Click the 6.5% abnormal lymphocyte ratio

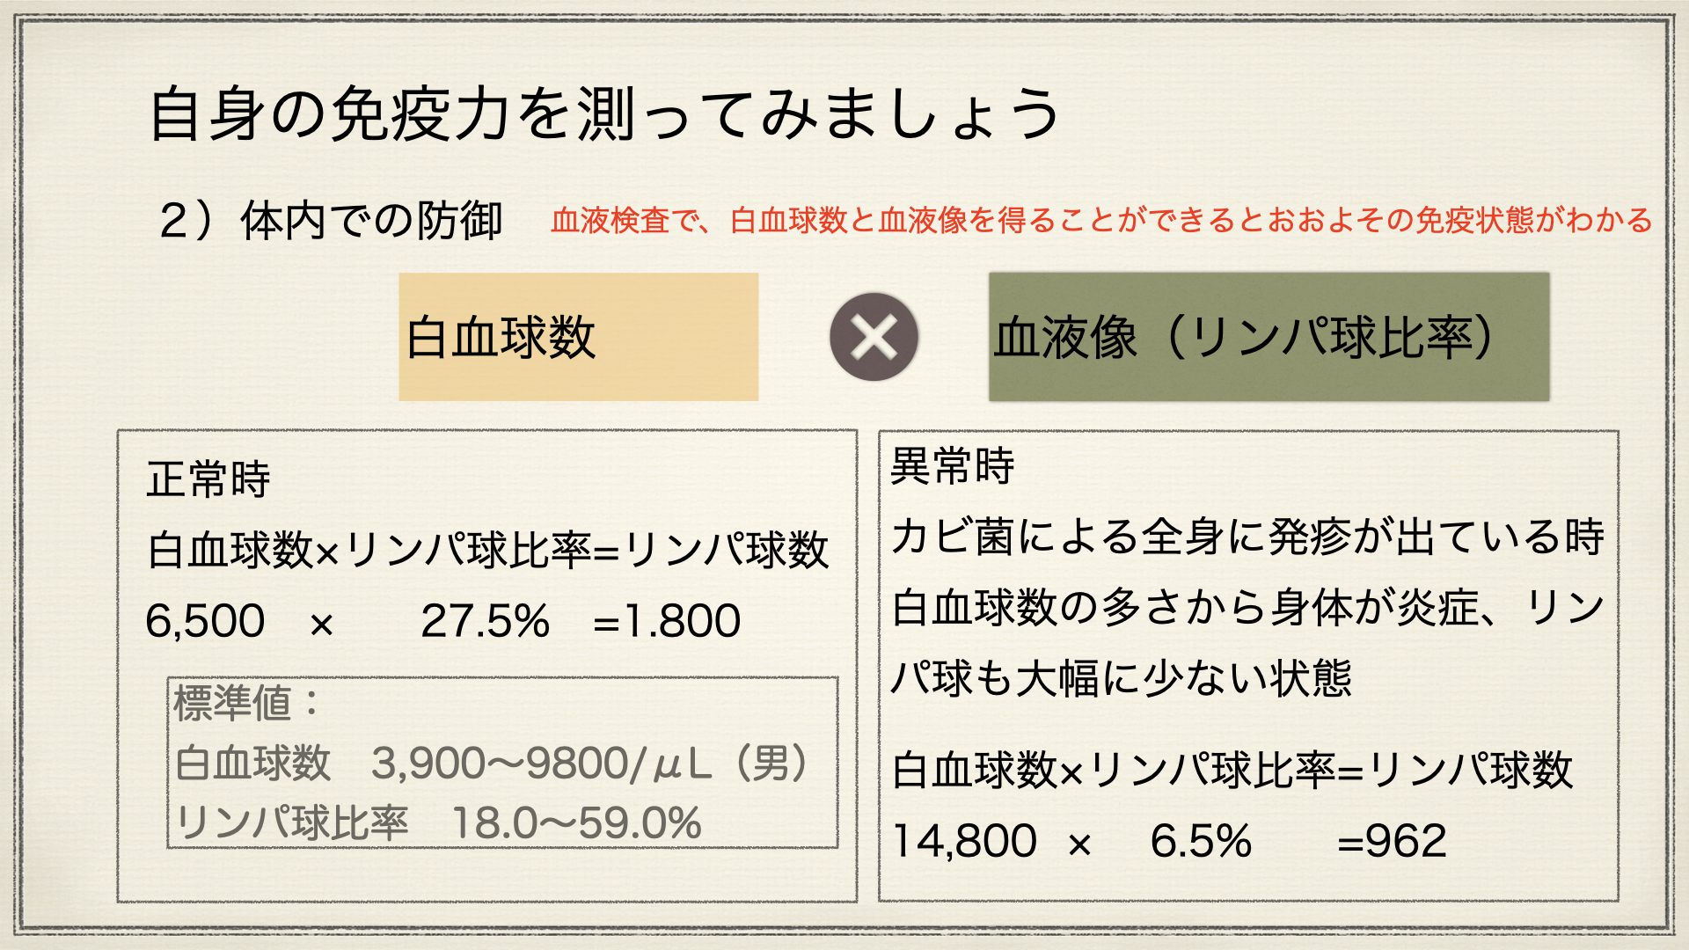[x=1201, y=841]
